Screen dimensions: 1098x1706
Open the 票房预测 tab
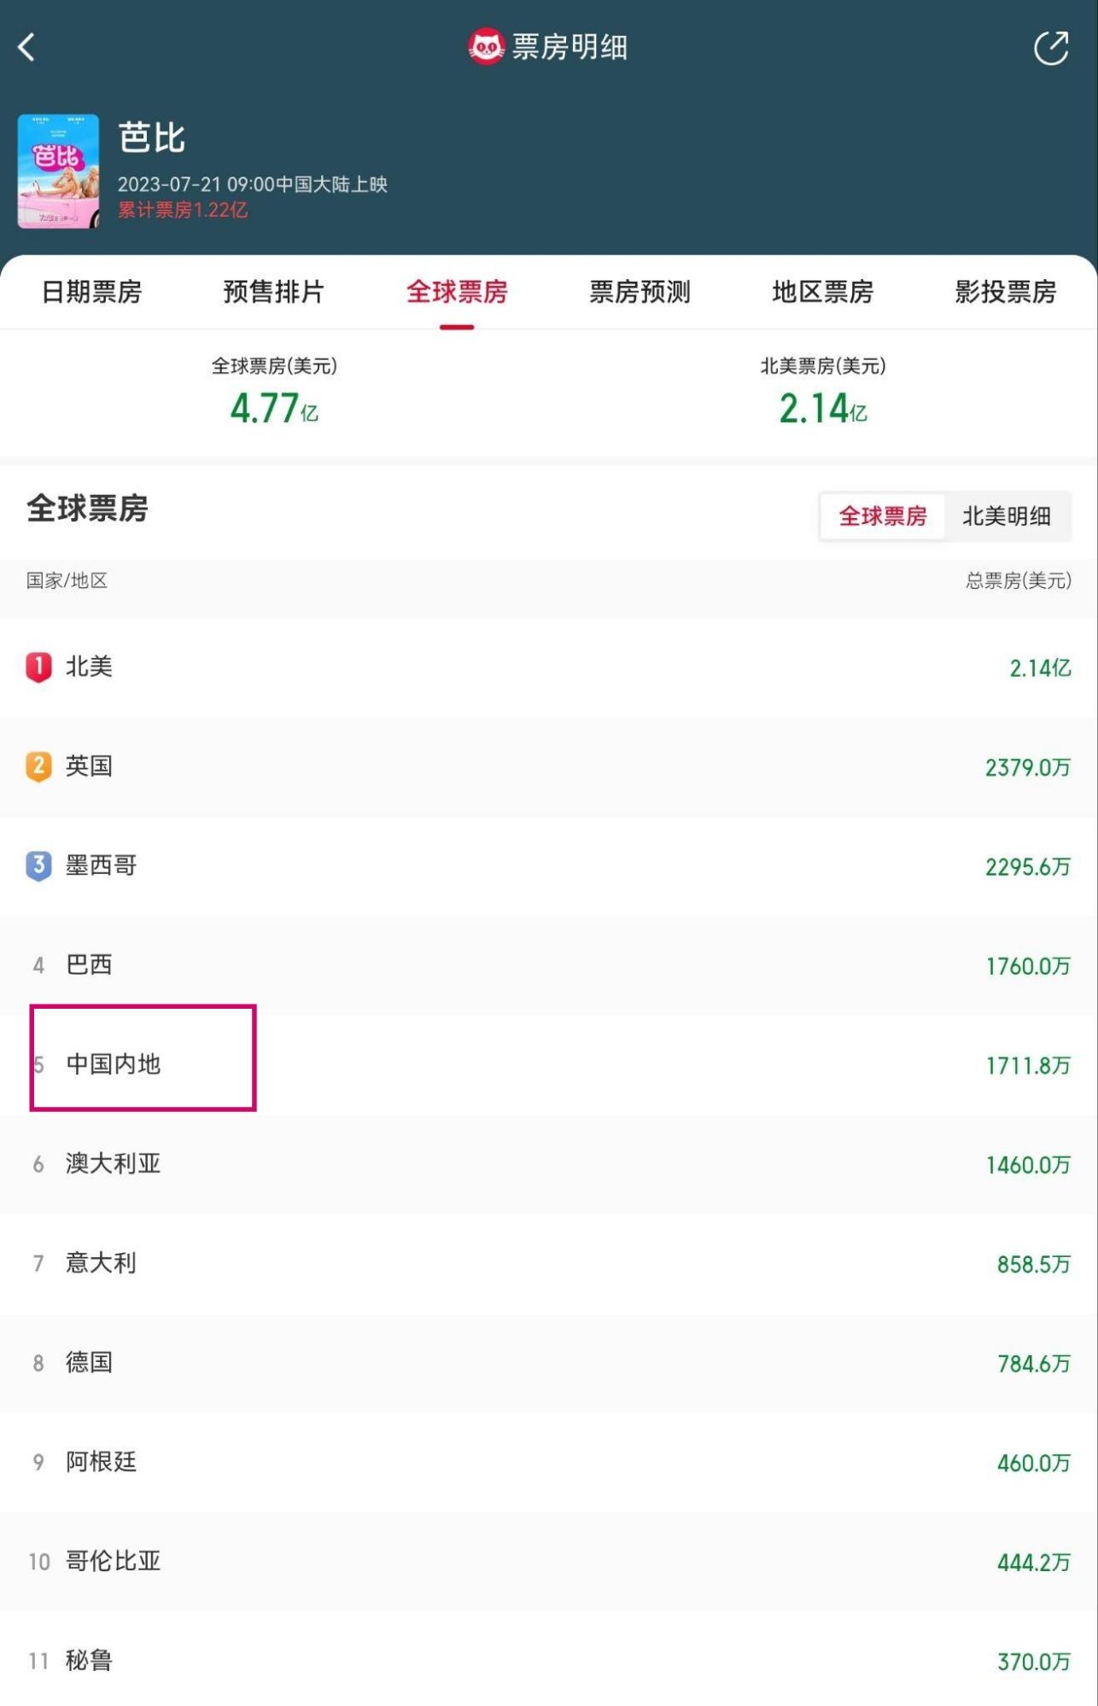coord(640,292)
